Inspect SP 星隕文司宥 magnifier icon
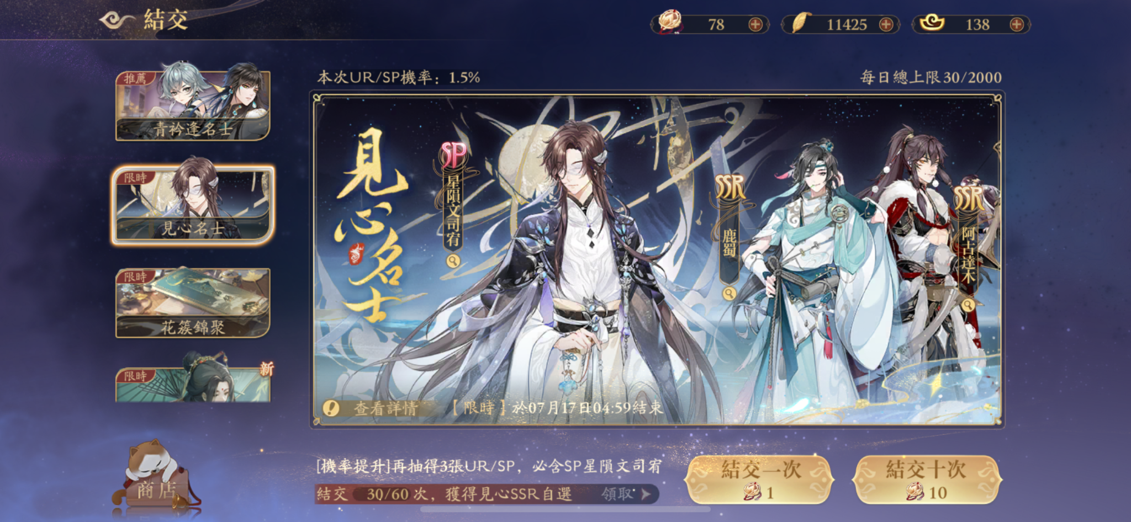The width and height of the screenshot is (1131, 522). point(453,261)
